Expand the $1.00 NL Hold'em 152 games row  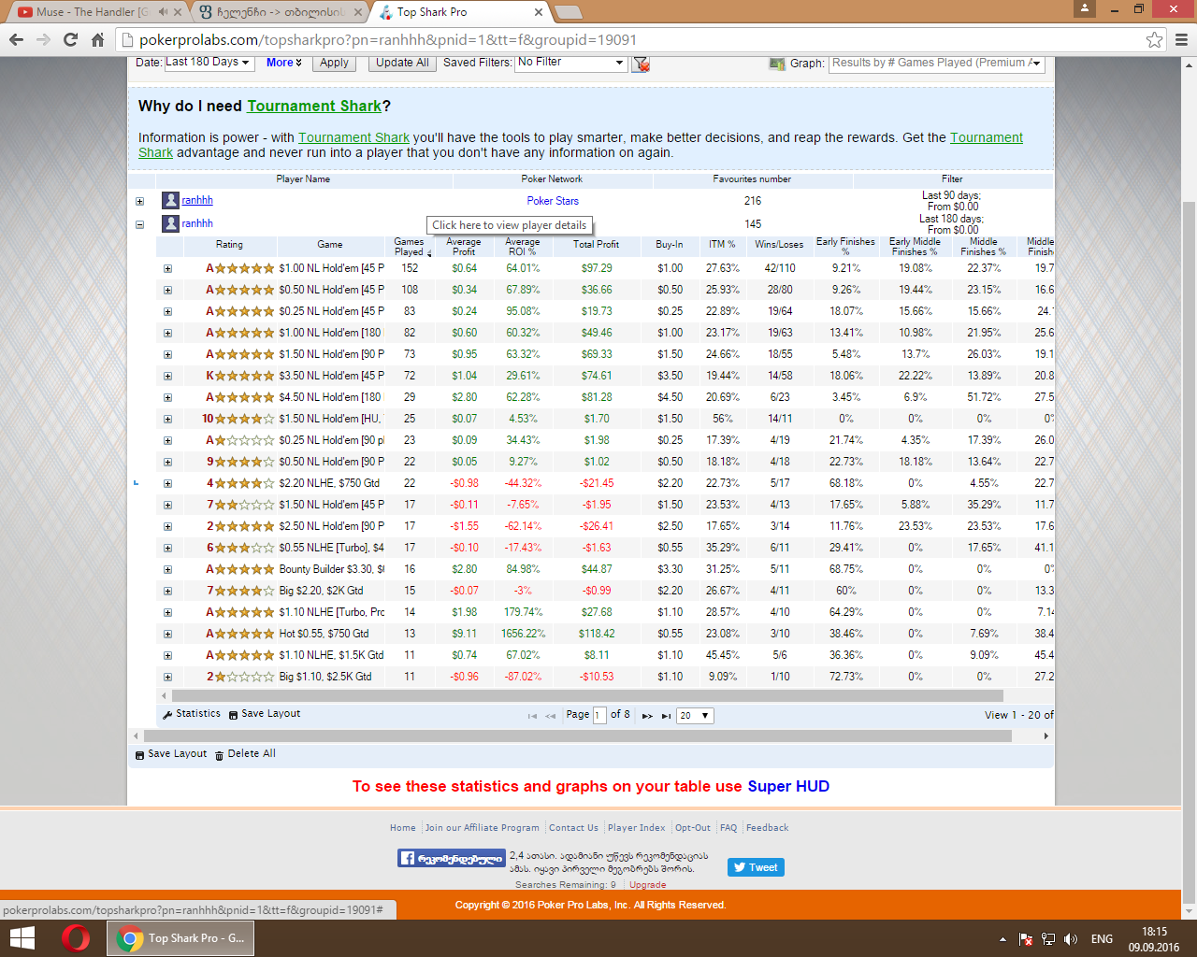point(168,268)
